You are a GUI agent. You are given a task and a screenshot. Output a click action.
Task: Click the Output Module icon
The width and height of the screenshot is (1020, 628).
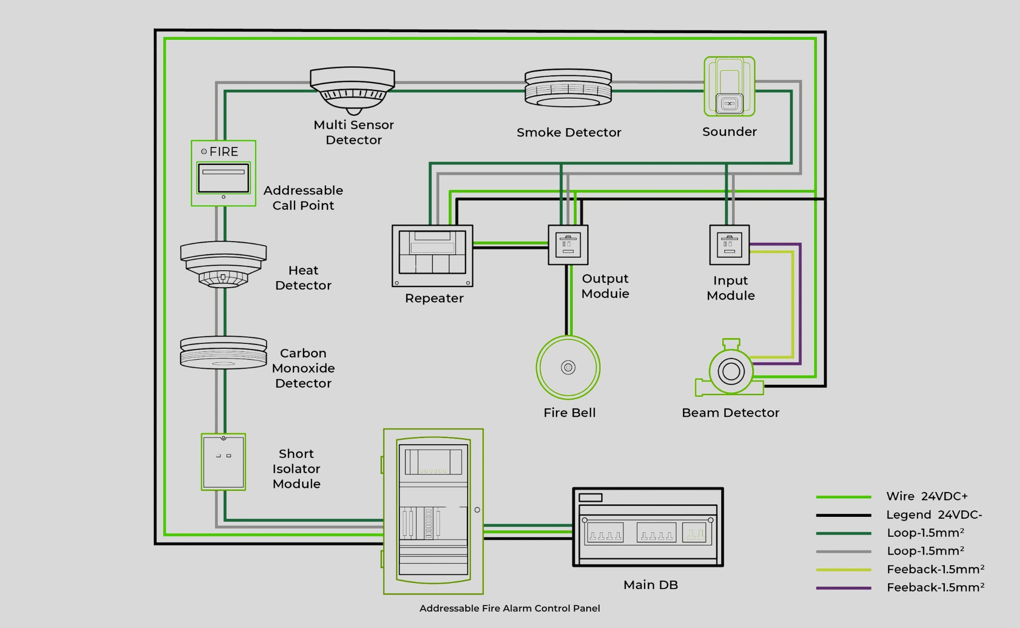coord(568,245)
